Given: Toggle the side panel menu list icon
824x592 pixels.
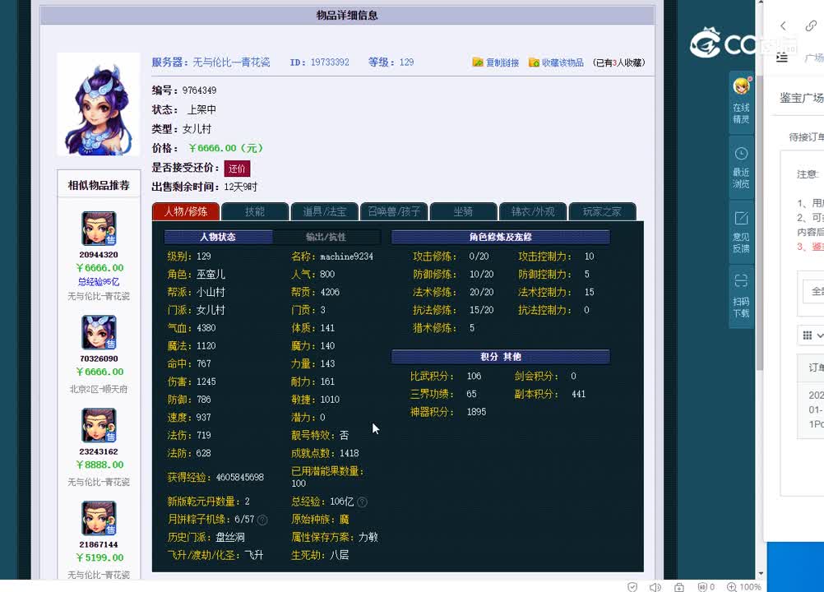Looking at the screenshot, I should coord(782,58).
